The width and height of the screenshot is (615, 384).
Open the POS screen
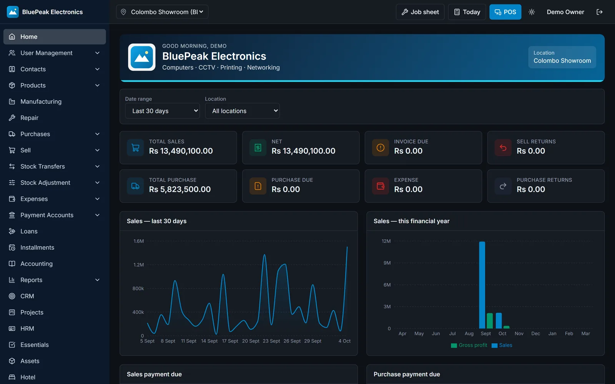click(x=505, y=12)
